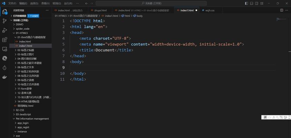Click the command center search box
The height and width of the screenshot is (138, 291).
pos(151,3)
